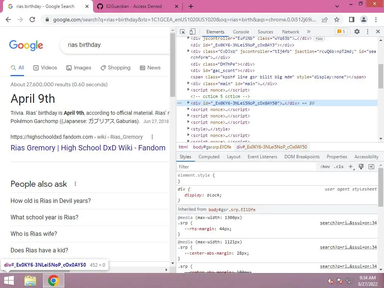
Task: Close the DevTools panel
Action: pos(378,31)
